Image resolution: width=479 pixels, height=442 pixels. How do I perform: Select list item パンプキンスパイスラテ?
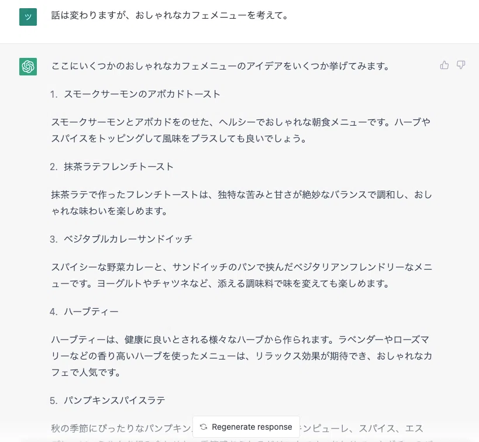coord(114,400)
